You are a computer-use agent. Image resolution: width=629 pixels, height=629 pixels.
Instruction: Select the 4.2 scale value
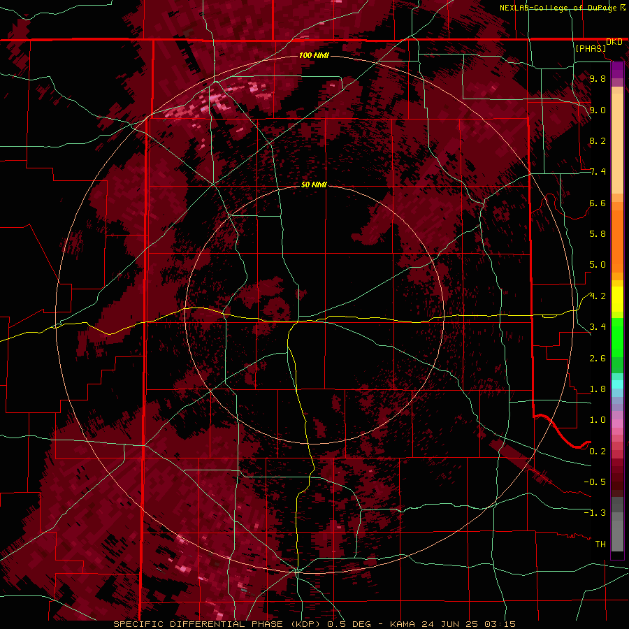pos(598,296)
